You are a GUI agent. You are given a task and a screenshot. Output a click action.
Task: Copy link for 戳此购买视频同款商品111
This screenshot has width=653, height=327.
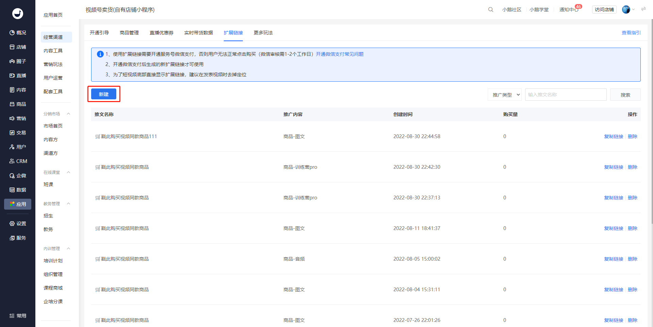(614, 136)
